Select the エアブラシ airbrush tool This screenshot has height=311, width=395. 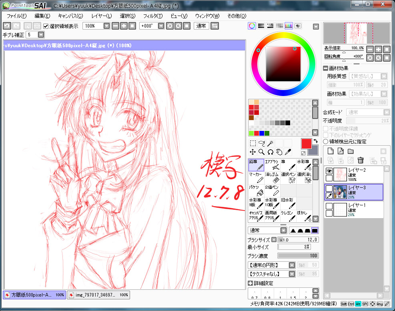click(272, 165)
